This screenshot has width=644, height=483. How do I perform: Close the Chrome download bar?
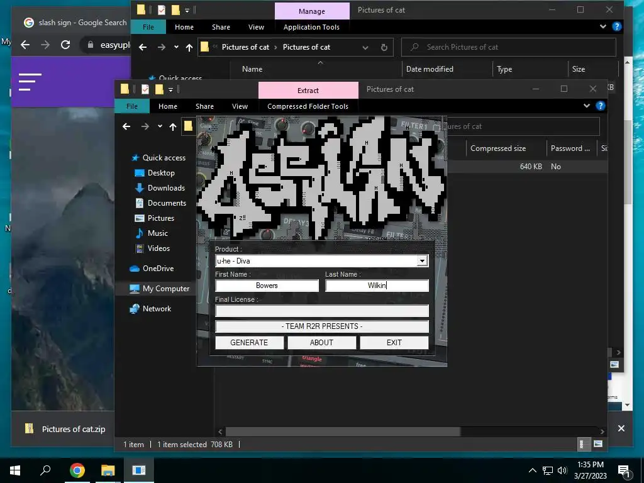(x=621, y=428)
